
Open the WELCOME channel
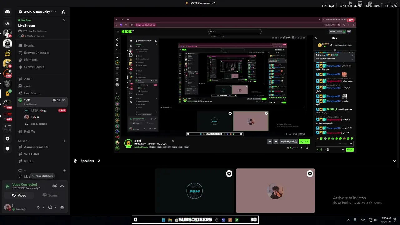(x=42, y=154)
